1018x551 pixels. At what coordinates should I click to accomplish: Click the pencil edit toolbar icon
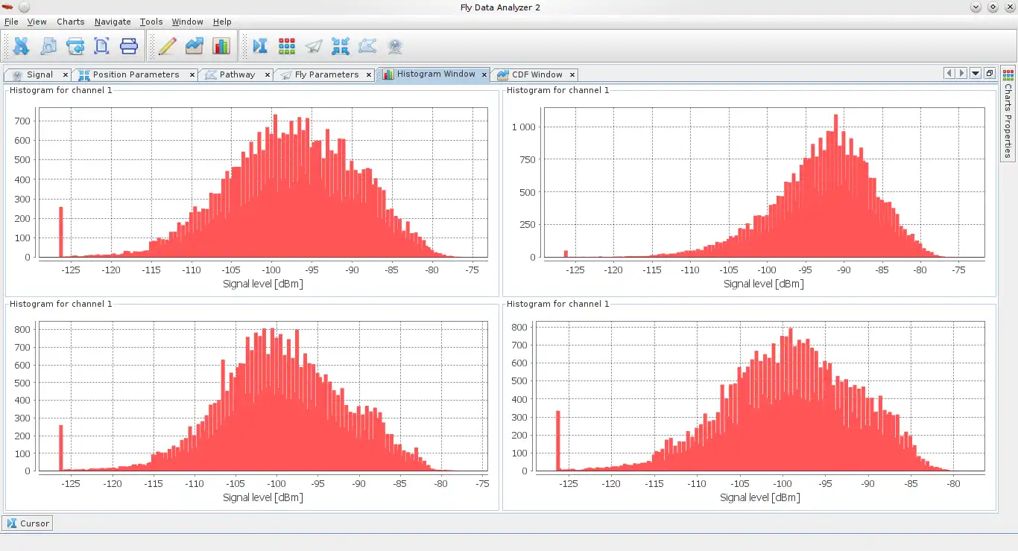pos(167,46)
